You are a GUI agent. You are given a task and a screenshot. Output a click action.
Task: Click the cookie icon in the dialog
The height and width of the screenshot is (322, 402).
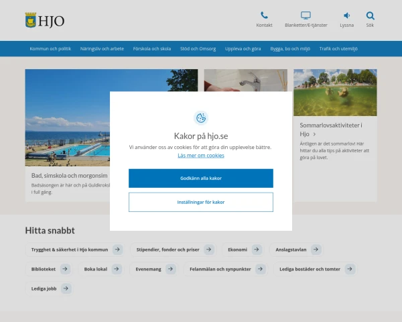pos(201,118)
